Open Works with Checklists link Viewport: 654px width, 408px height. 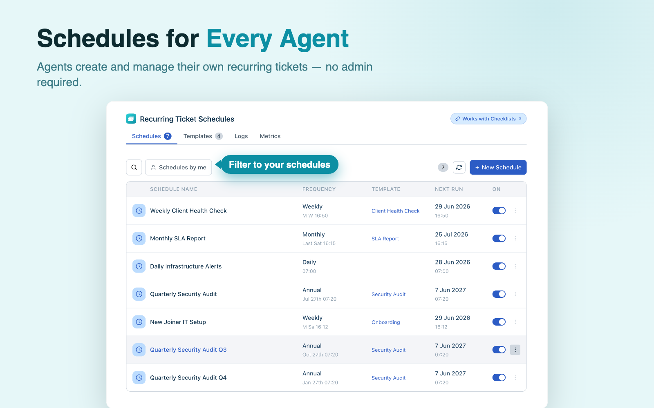[488, 119]
